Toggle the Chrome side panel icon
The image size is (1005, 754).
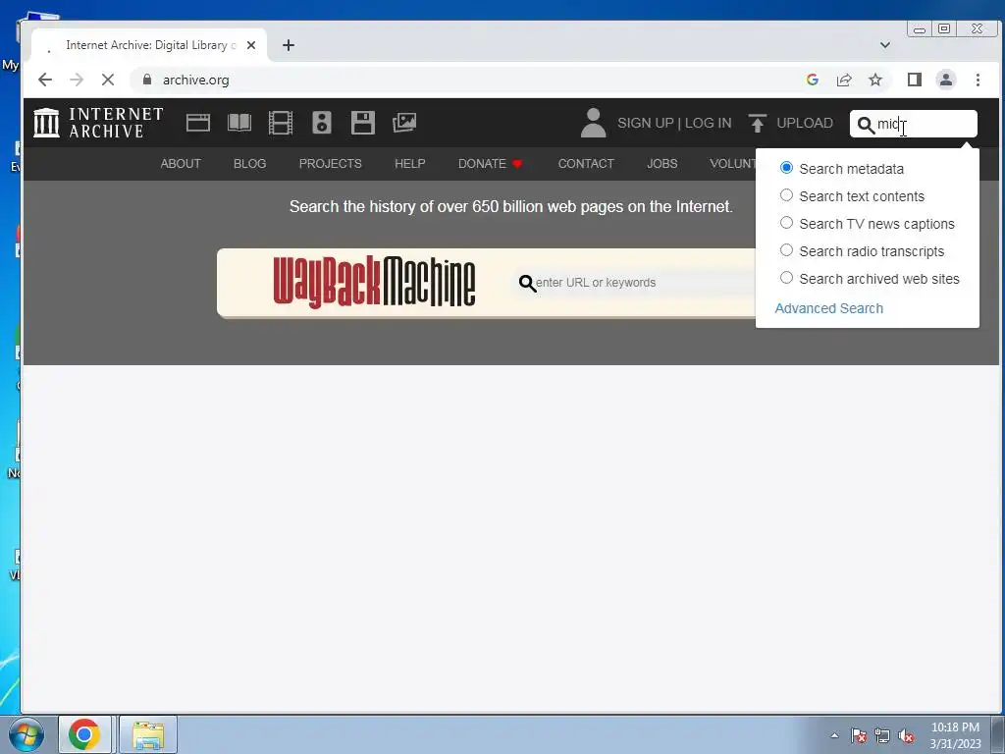pos(914,80)
